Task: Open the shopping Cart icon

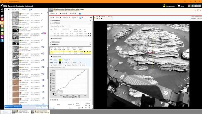Action: [x=179, y=6]
